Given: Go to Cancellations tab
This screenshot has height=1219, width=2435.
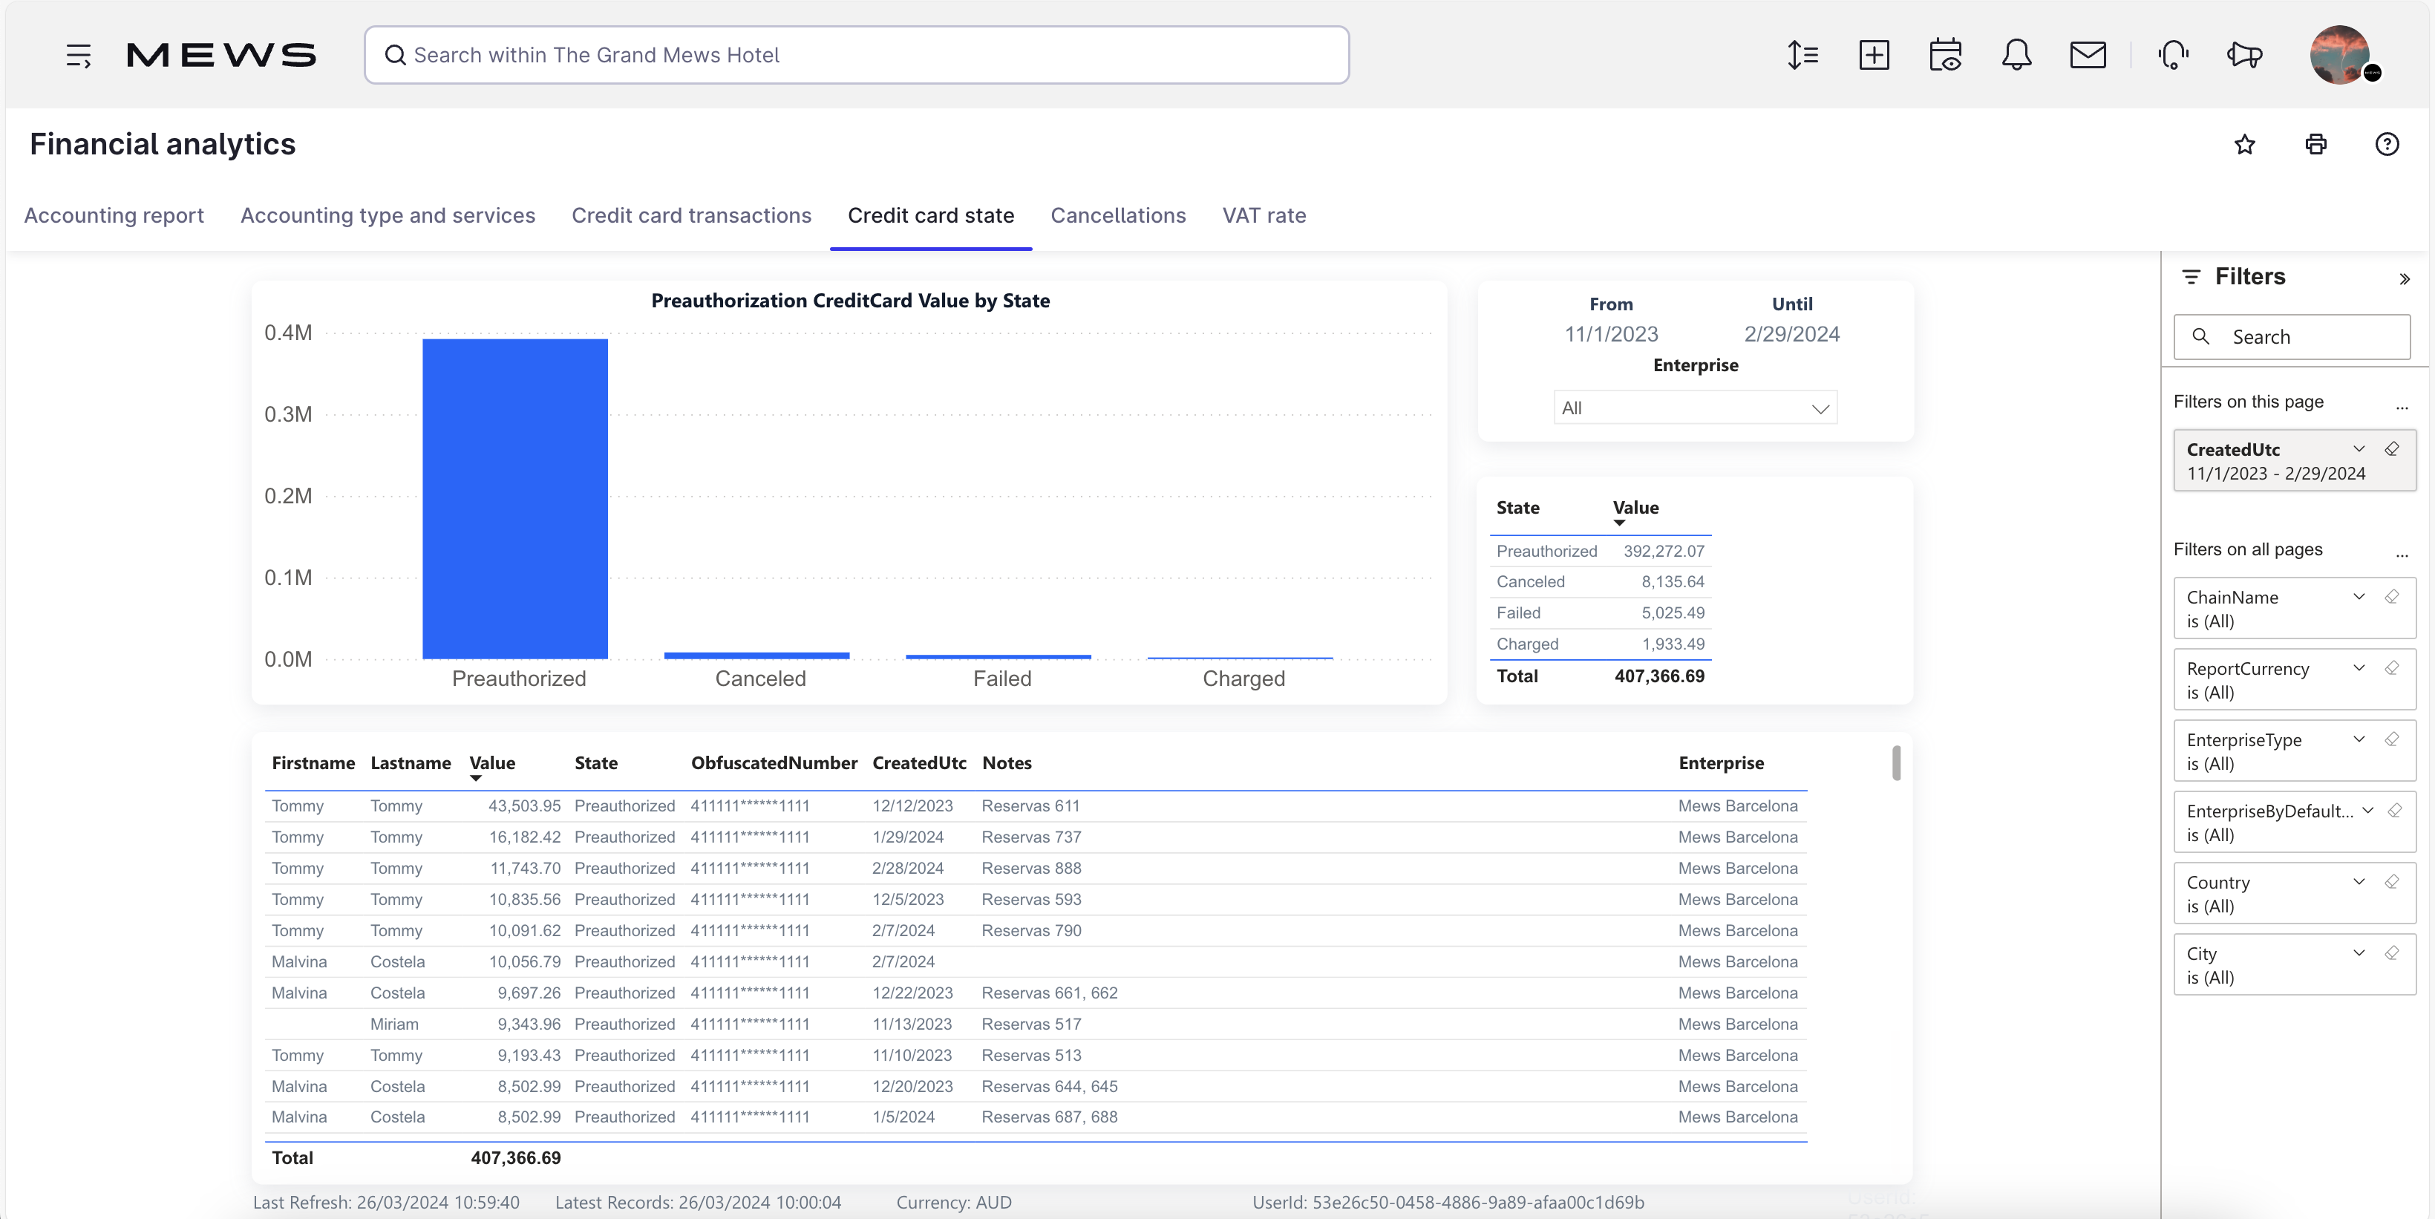Looking at the screenshot, I should pyautogui.click(x=1117, y=215).
